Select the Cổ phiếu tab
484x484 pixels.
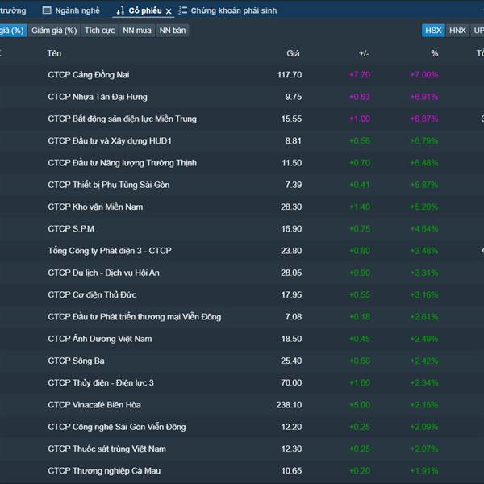coord(145,10)
